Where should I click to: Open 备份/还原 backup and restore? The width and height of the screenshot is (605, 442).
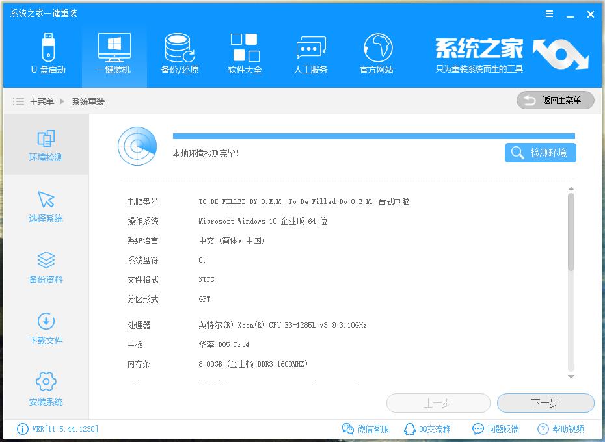(x=180, y=54)
